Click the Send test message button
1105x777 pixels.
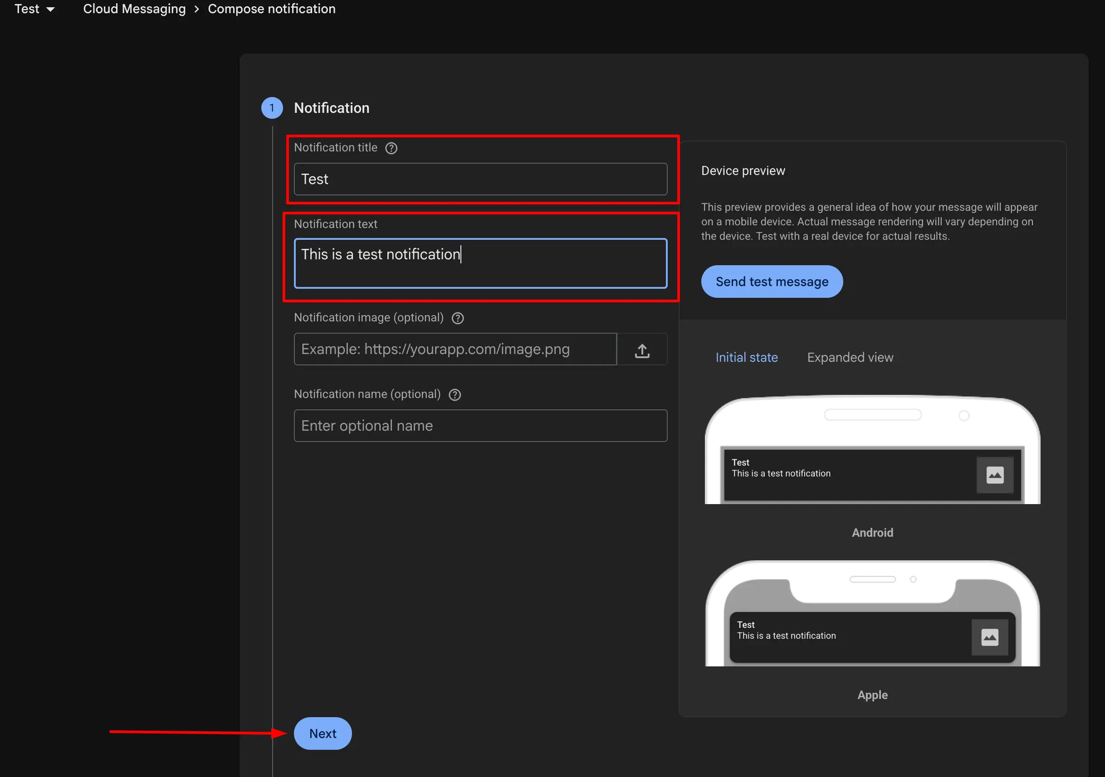click(x=772, y=282)
